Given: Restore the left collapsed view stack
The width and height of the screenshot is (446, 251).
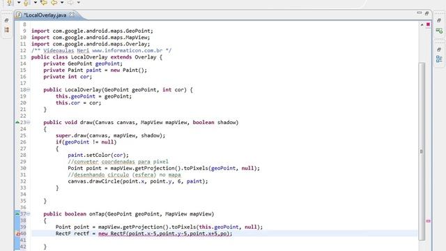Looking at the screenshot, I should 6,20.
